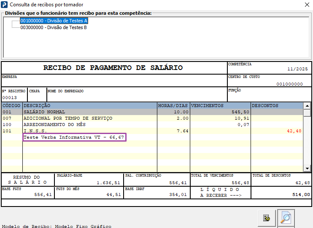This screenshot has width=313, height=228.
Task: Click the Teste Verba Informativa VT line
Action: pos(74,137)
